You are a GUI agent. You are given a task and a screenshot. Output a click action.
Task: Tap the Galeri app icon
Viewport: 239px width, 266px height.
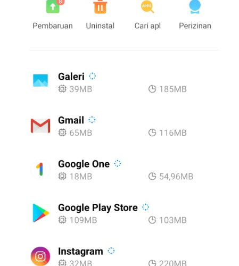40,80
